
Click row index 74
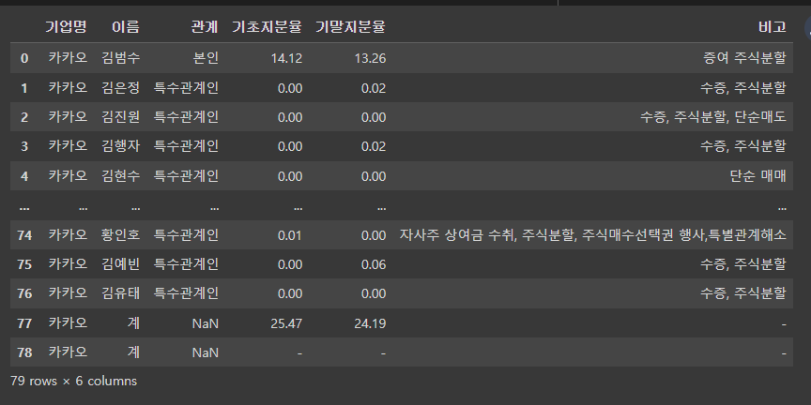coord(24,235)
